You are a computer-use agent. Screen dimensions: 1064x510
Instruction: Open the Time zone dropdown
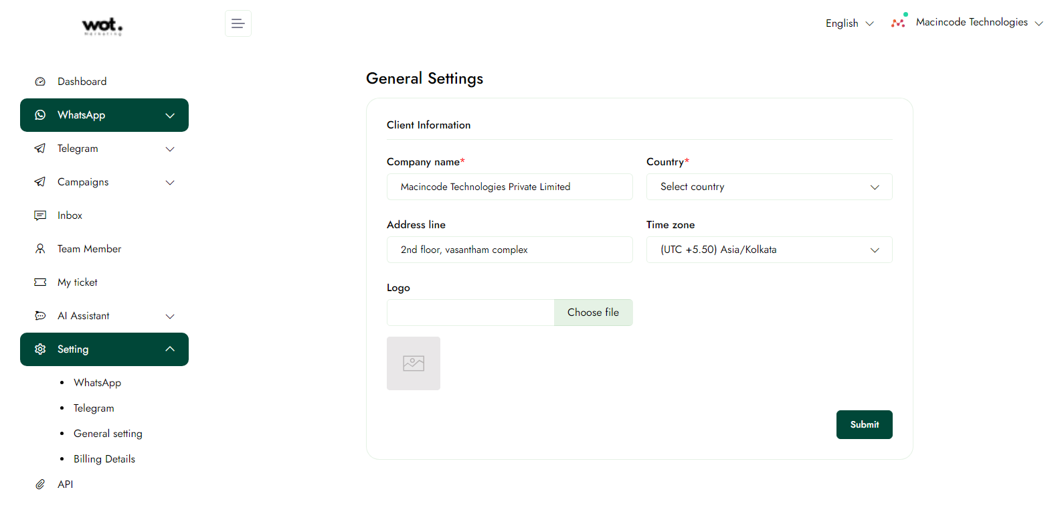769,250
